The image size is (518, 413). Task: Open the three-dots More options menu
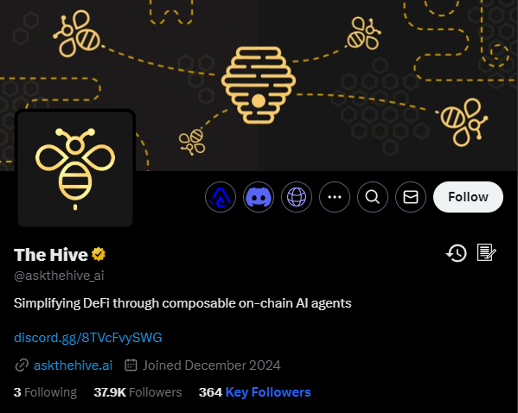click(335, 197)
